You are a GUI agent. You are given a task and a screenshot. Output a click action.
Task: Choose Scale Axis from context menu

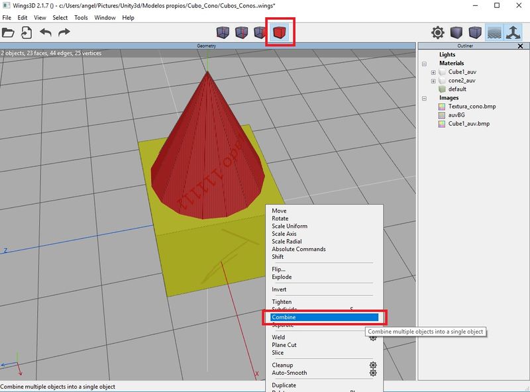pyautogui.click(x=284, y=234)
